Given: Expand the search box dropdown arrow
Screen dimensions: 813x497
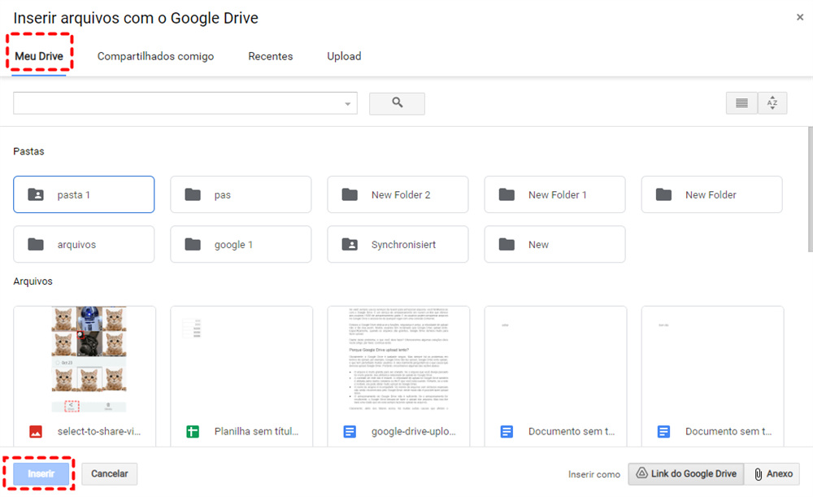Looking at the screenshot, I should point(349,104).
